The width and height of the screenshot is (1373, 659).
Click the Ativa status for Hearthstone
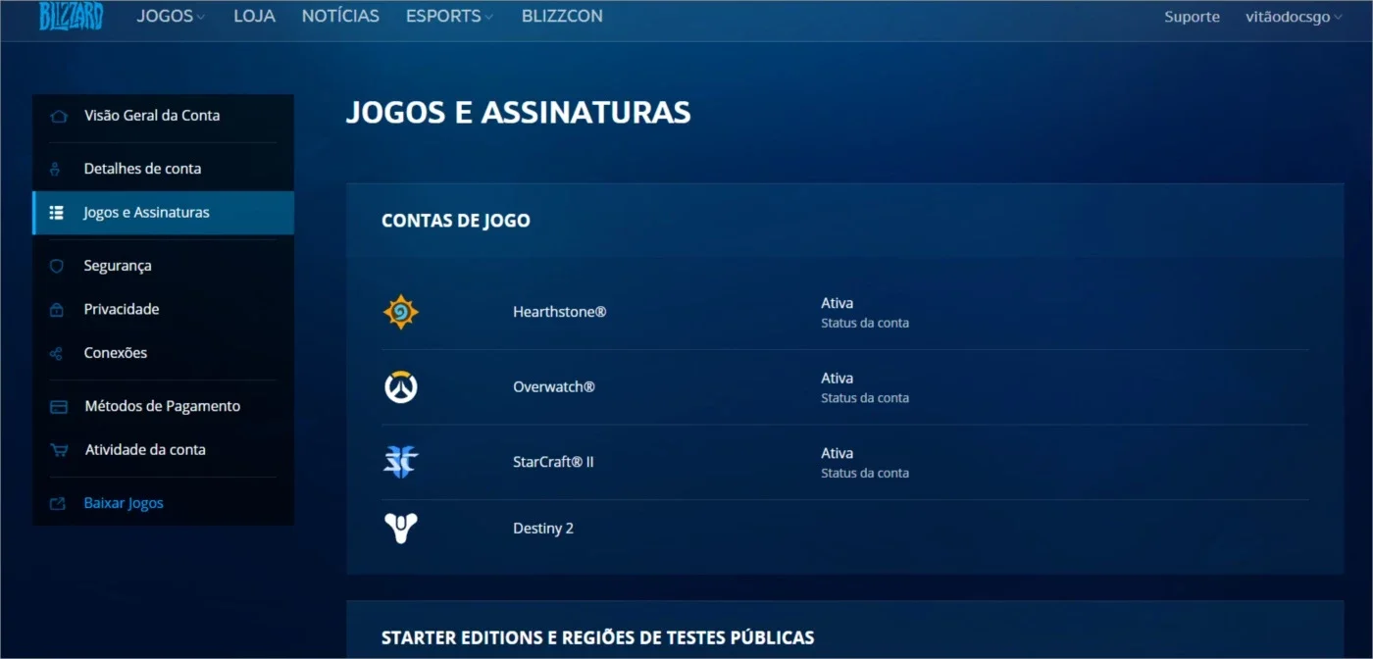[837, 303]
